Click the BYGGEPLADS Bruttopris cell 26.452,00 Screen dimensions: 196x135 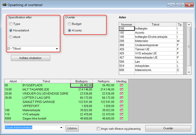click(x=81, y=85)
